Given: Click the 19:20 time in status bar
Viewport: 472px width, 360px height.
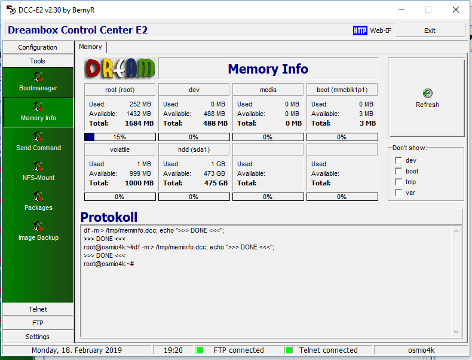Looking at the screenshot, I should (x=173, y=350).
